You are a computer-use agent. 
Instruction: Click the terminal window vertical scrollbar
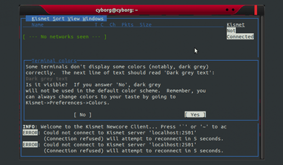(262, 87)
